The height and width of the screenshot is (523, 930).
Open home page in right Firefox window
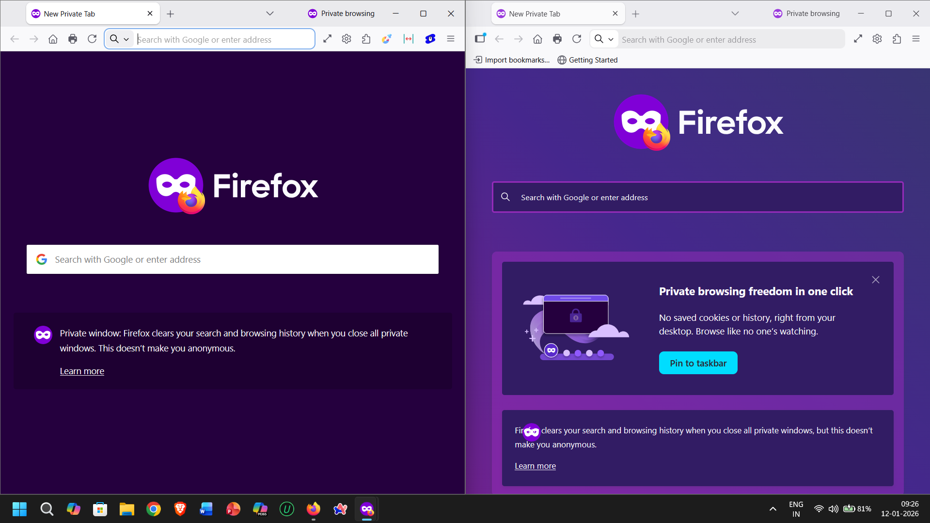[x=537, y=39]
